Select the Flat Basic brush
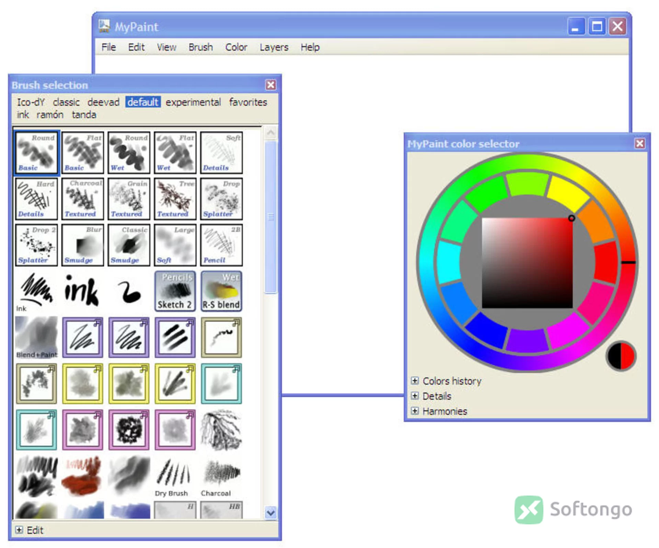Viewport: 659px width, 548px height. pyautogui.click(x=82, y=153)
